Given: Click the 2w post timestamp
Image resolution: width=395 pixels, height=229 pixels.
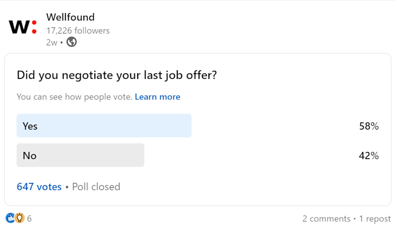Looking at the screenshot, I should pyautogui.click(x=52, y=42).
